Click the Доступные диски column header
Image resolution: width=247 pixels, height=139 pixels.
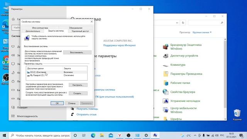[x=35, y=68]
